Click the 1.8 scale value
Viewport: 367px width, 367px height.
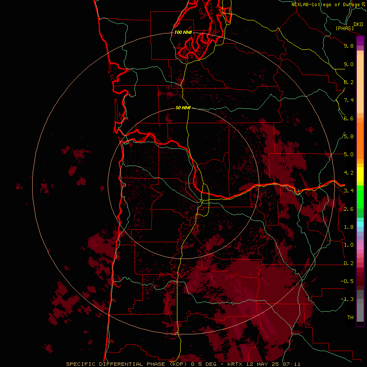pyautogui.click(x=349, y=227)
